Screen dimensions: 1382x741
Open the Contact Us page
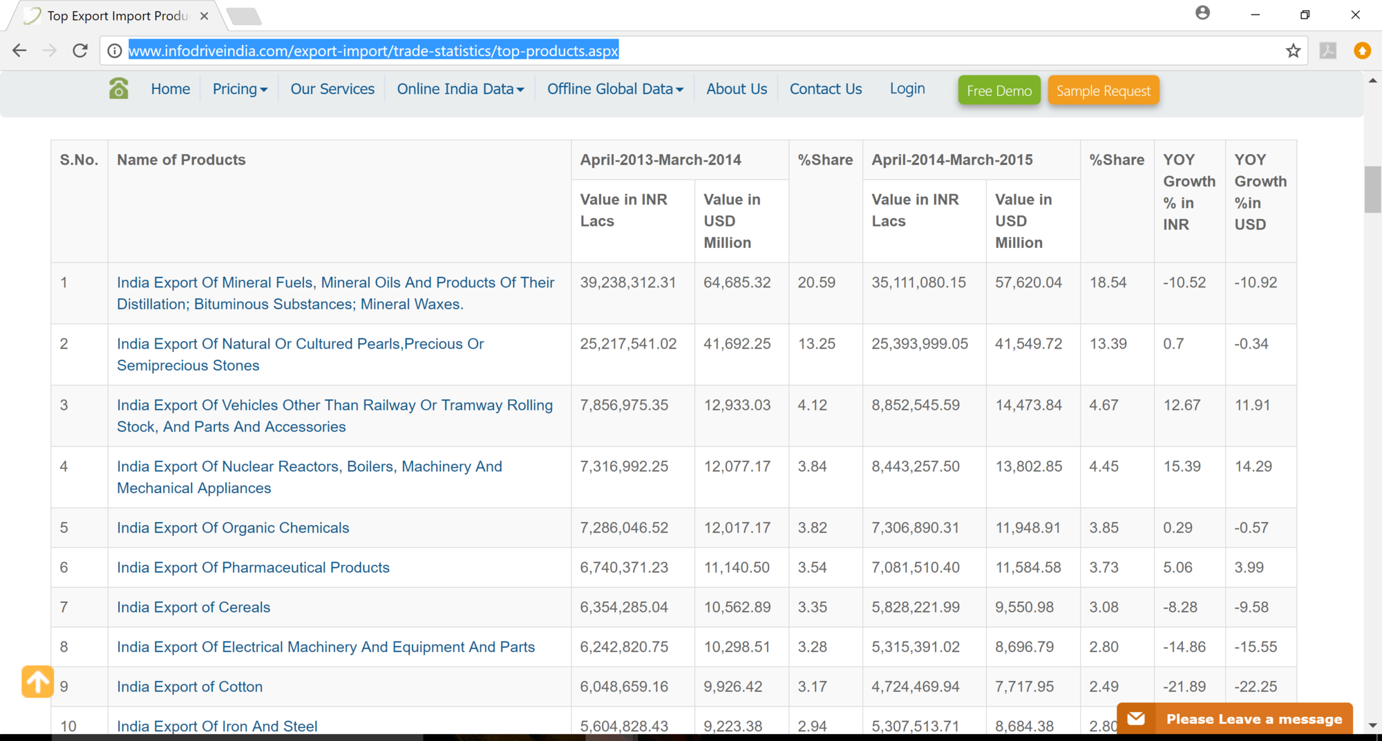[826, 89]
